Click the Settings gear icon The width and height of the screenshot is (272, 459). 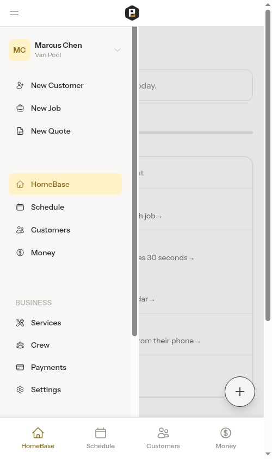[x=20, y=389]
